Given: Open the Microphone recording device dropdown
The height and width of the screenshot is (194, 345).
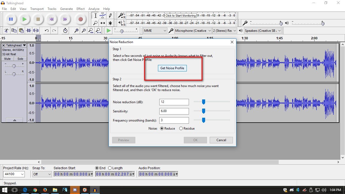Looking at the screenshot, I should pyautogui.click(x=193, y=31).
